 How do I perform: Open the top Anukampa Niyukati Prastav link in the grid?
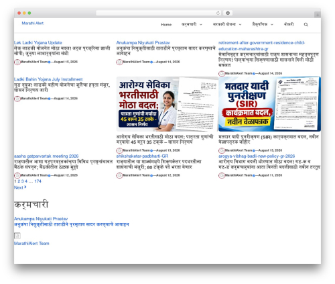[143, 43]
